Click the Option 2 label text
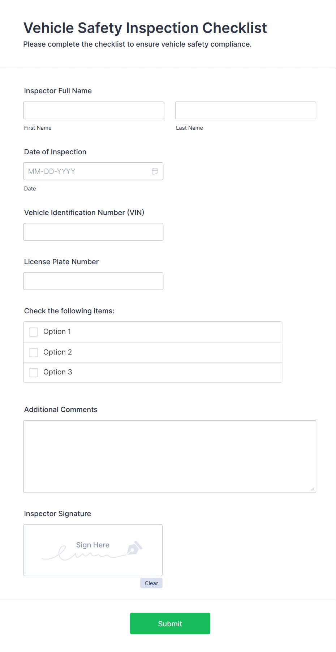Image resolution: width=336 pixels, height=652 pixels. [x=57, y=352]
